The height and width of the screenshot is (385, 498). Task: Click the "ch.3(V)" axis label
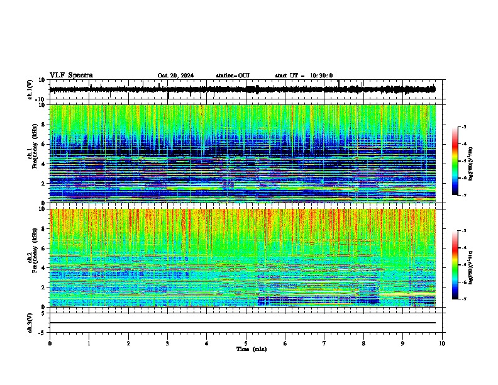click(x=30, y=323)
